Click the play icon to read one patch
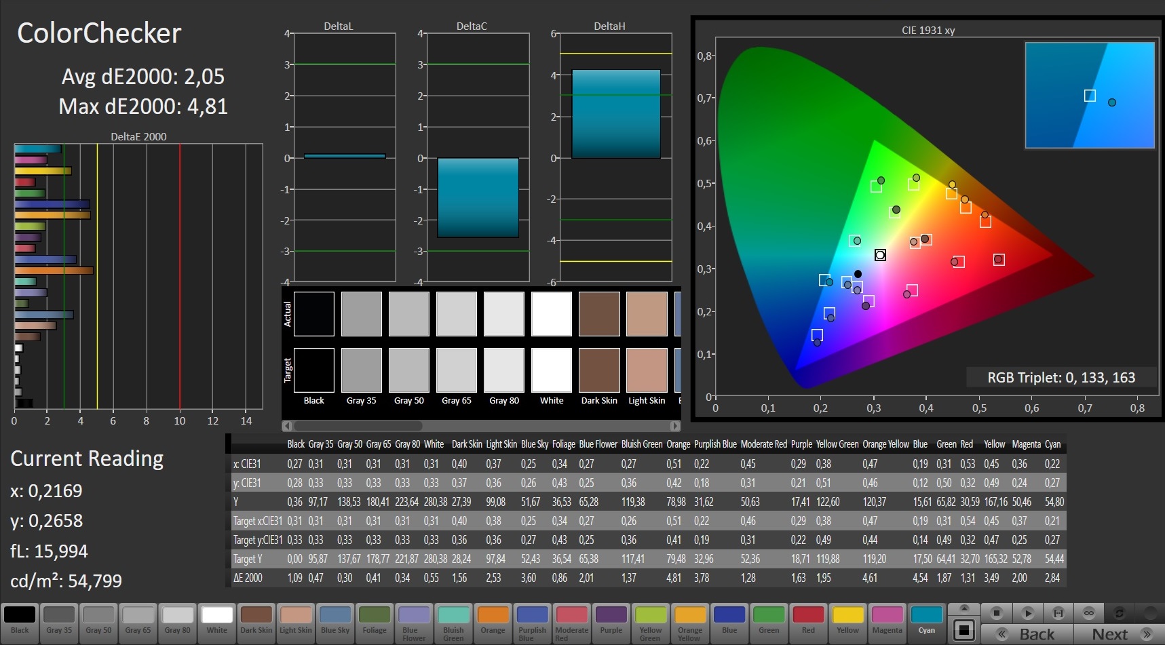This screenshot has width=1165, height=645. 1027,613
